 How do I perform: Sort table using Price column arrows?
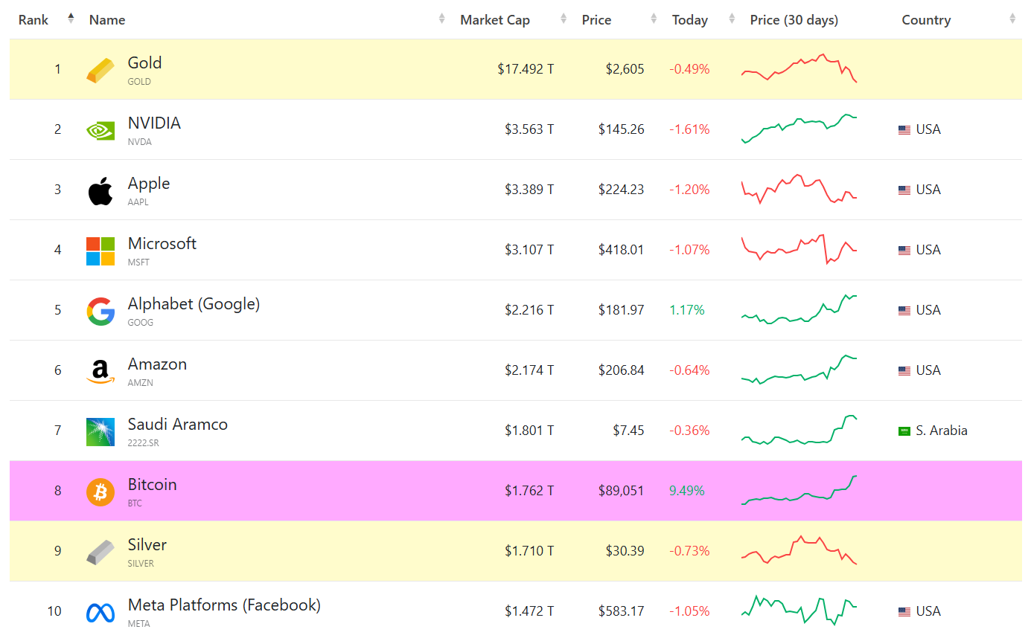pos(654,19)
